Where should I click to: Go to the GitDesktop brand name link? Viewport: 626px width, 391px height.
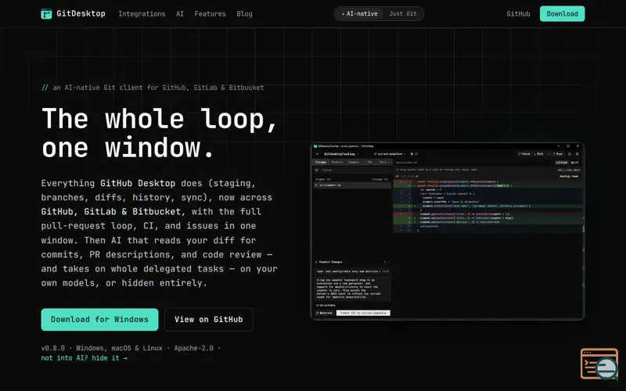(x=81, y=13)
